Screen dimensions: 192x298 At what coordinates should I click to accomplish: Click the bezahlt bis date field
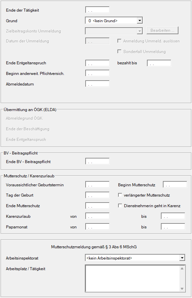pos(159,63)
